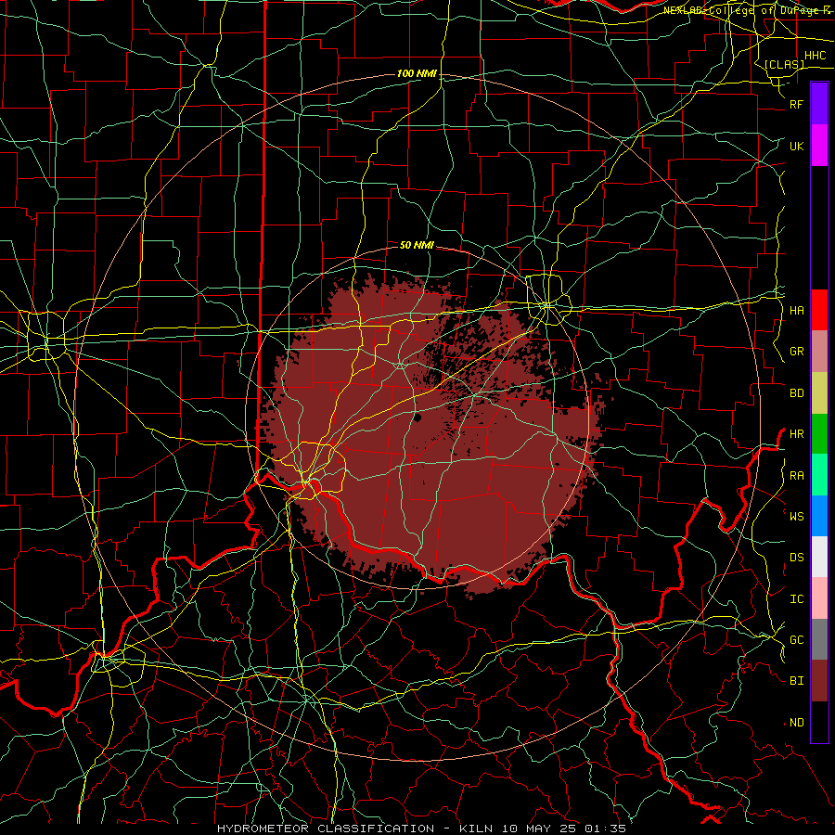Click the 'KILN' radar site identifier
The height and width of the screenshot is (835, 835).
click(472, 829)
